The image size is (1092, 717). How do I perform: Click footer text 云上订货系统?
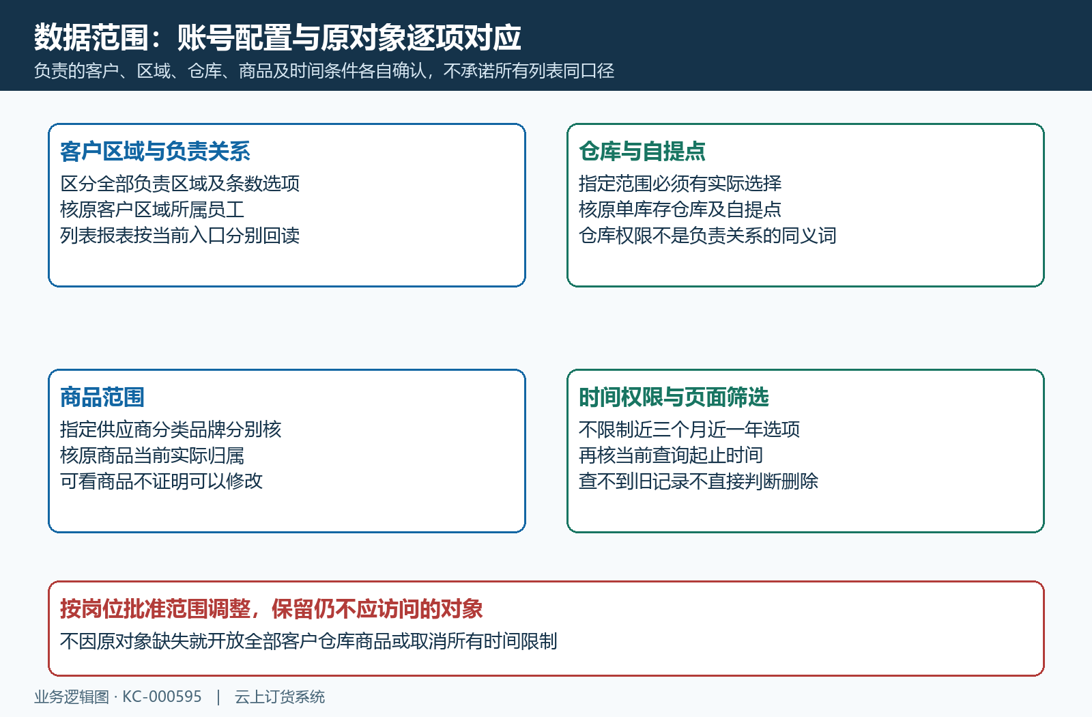[x=280, y=697]
